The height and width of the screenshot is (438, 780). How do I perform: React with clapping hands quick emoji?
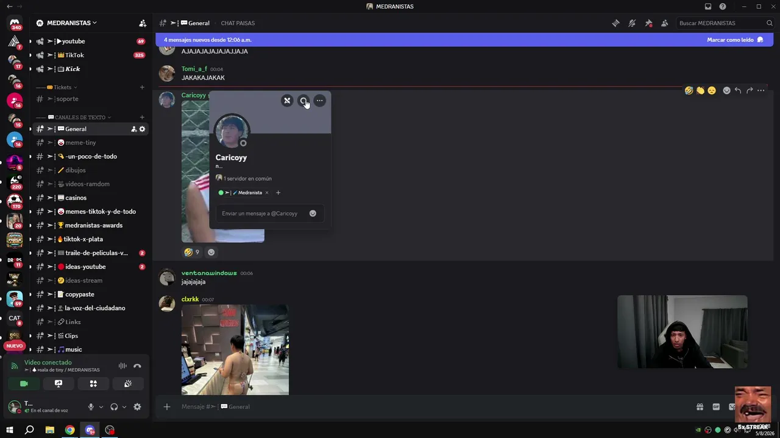pyautogui.click(x=700, y=91)
